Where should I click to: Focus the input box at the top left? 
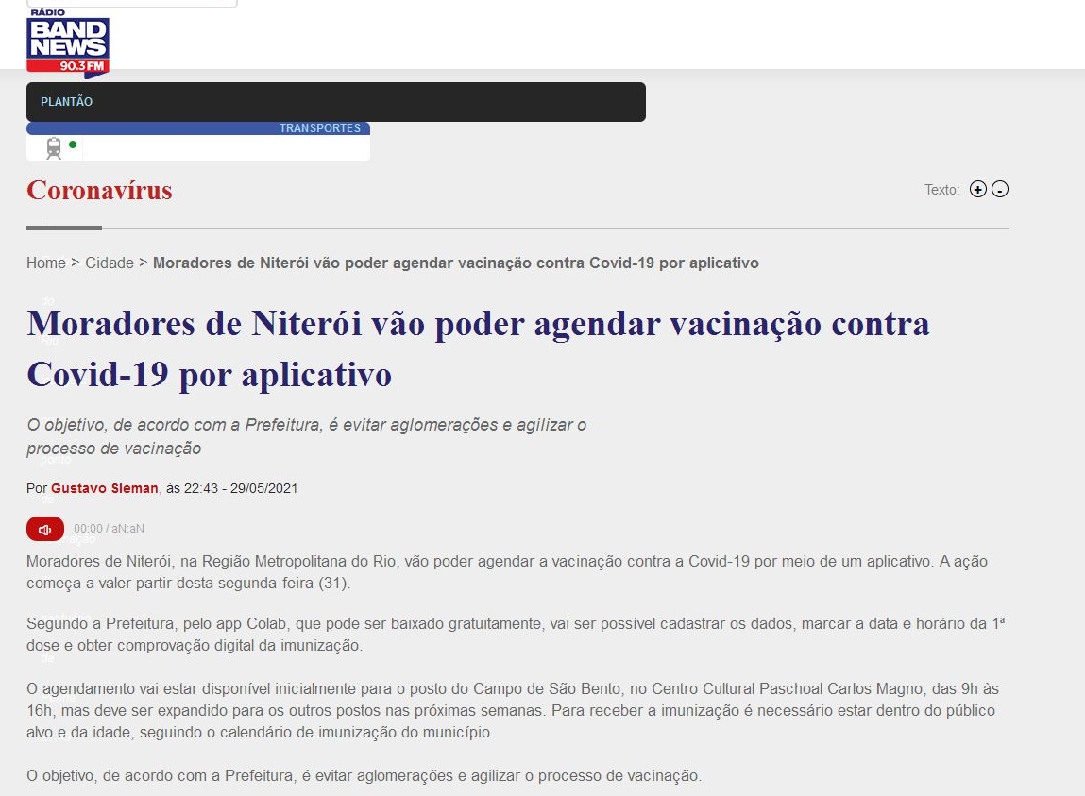[131, 4]
